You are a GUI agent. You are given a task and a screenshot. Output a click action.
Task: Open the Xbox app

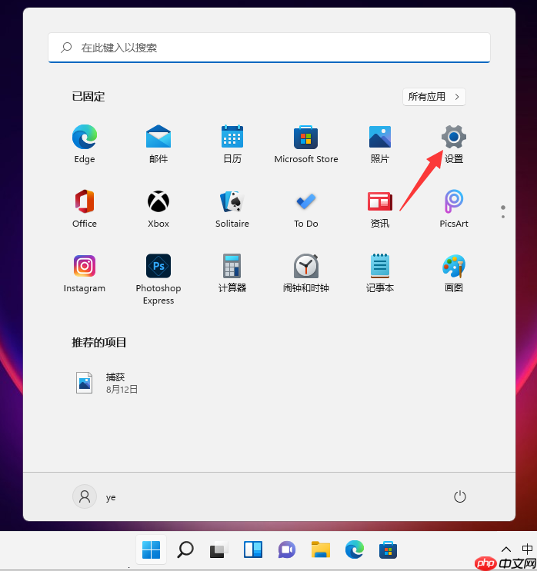coord(158,209)
